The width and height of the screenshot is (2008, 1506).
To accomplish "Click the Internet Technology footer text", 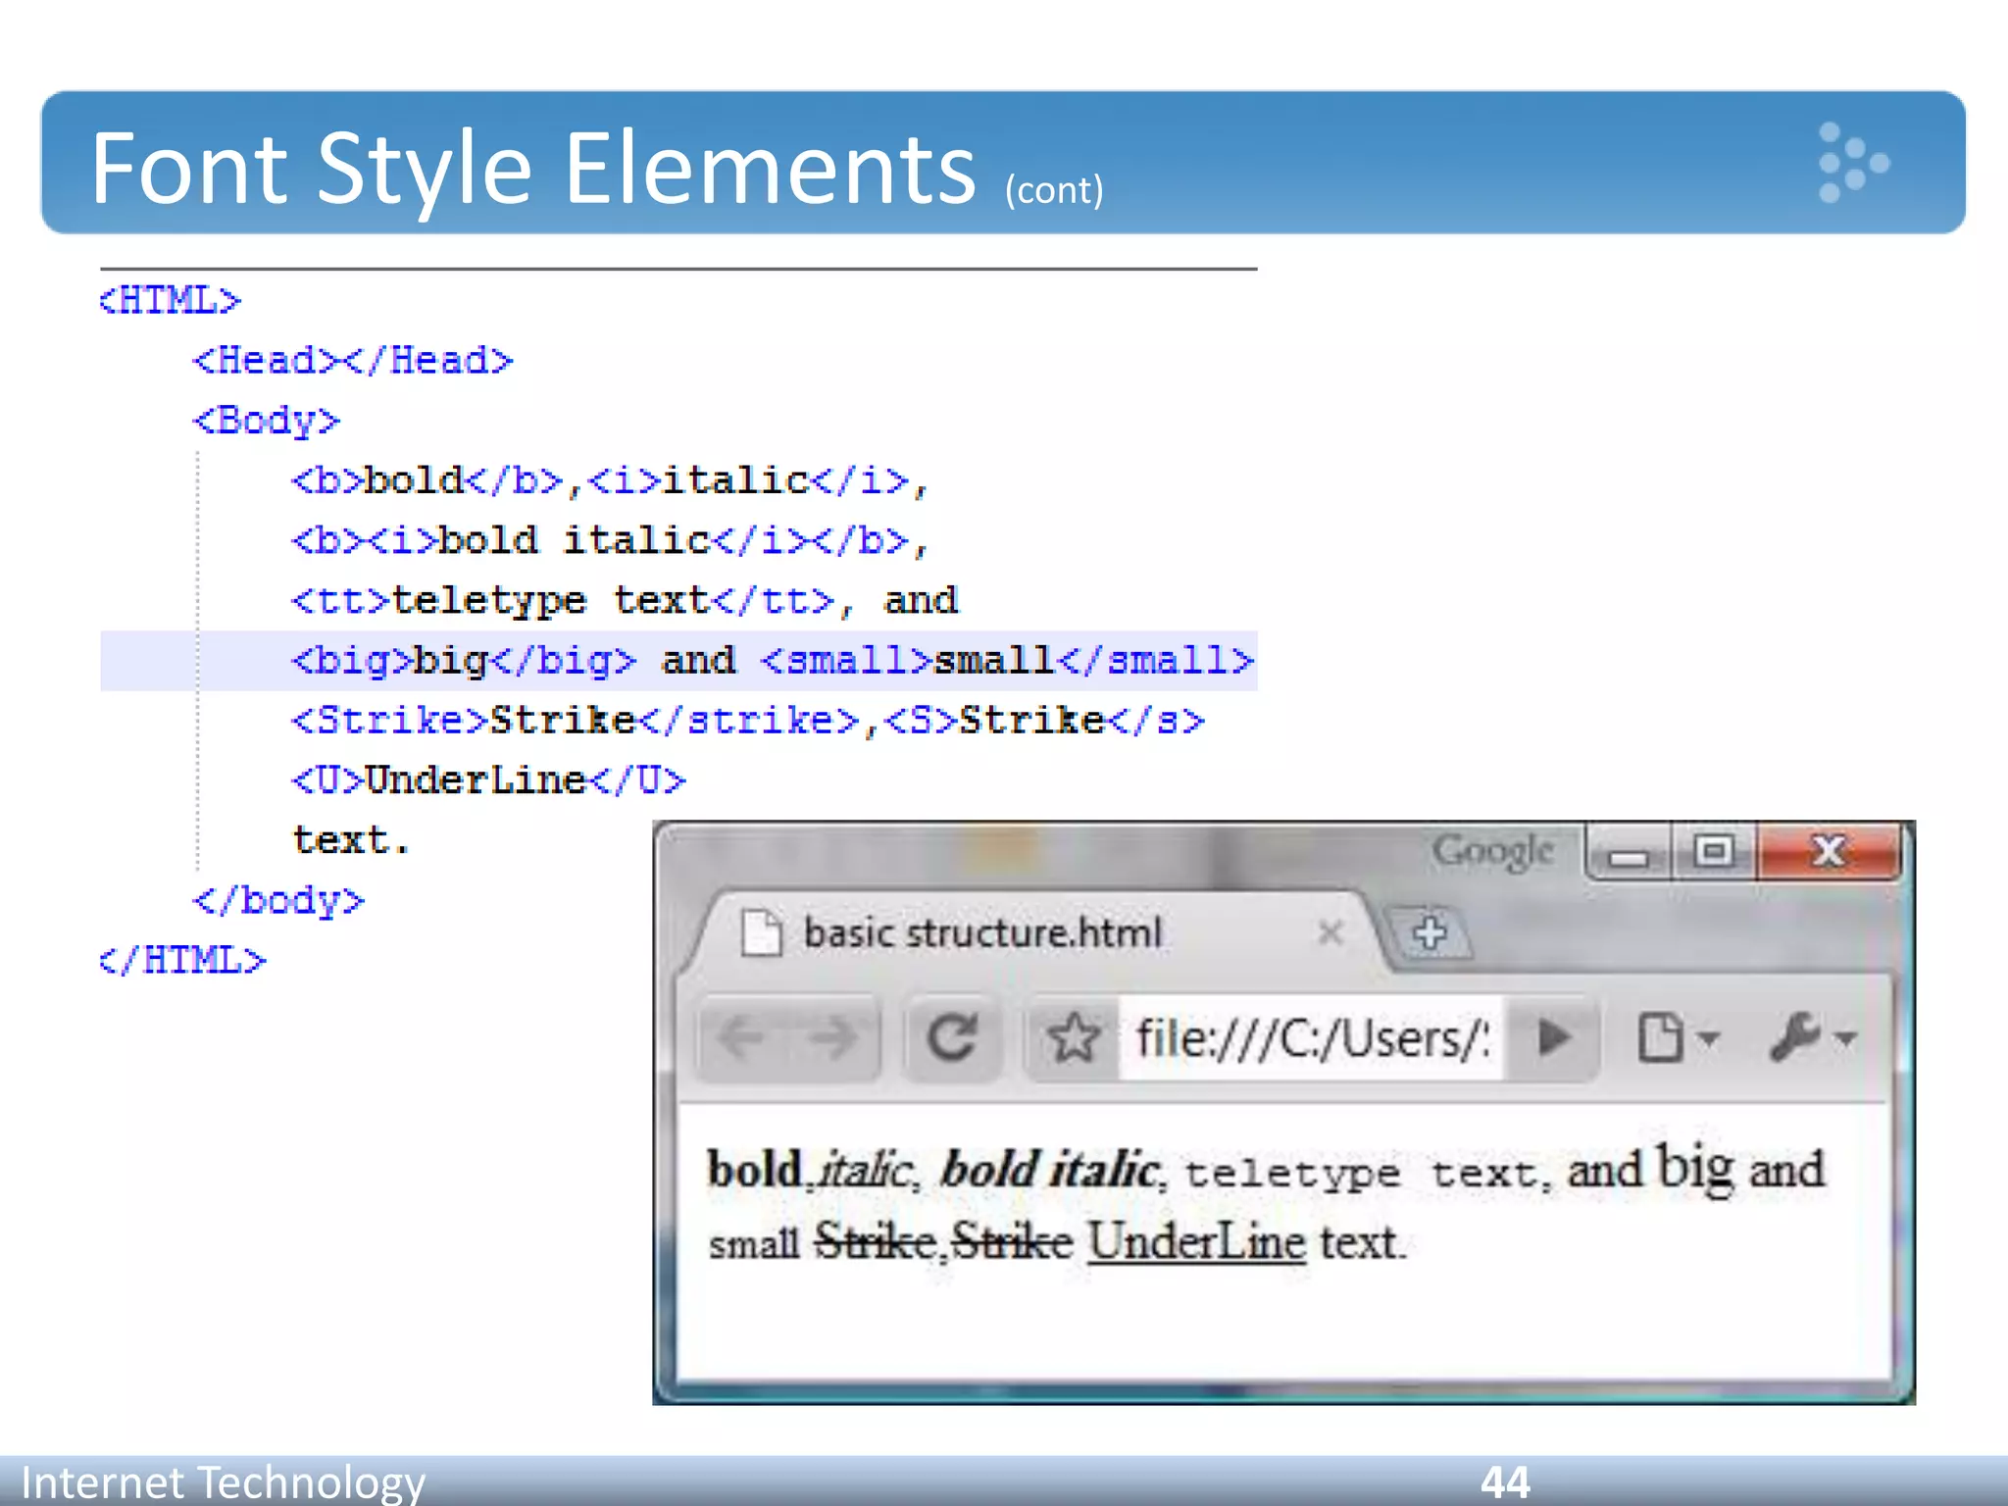I will coord(223,1482).
